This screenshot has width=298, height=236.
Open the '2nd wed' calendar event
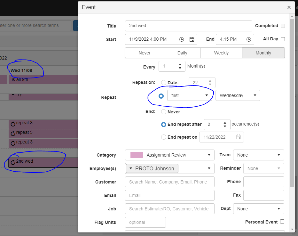43,163
